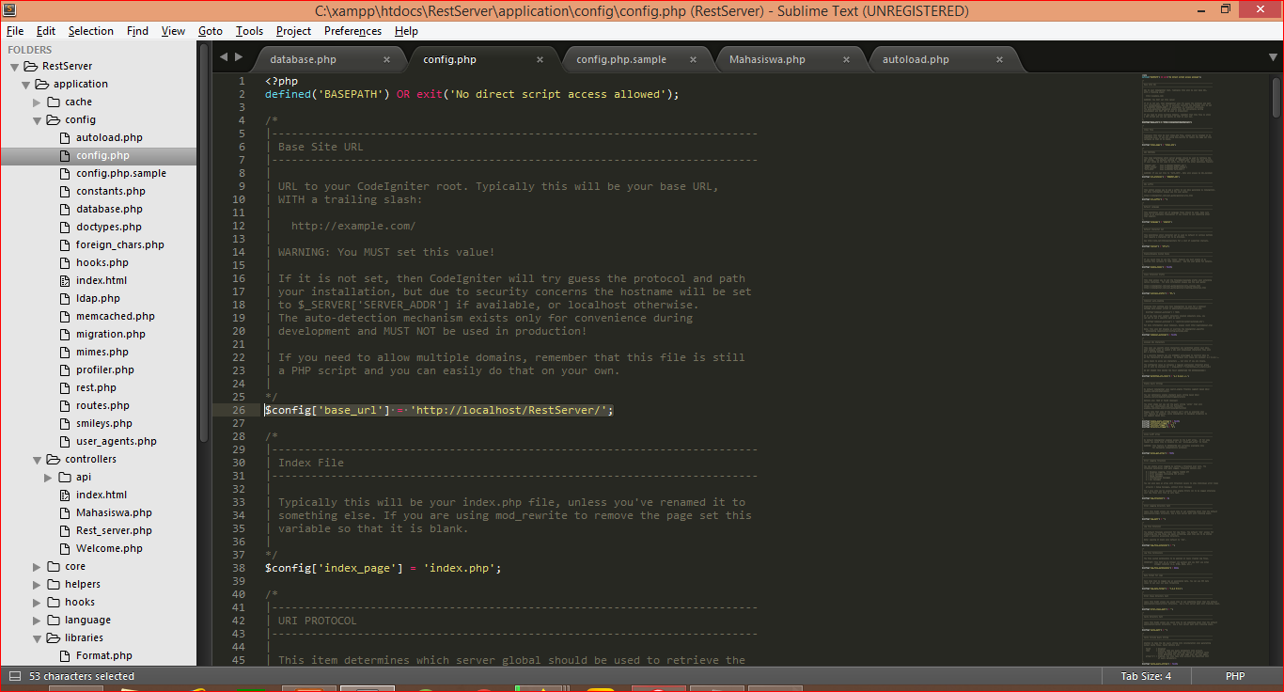Open the Goto menu
Viewport: 1284px width, 692px height.
[211, 31]
